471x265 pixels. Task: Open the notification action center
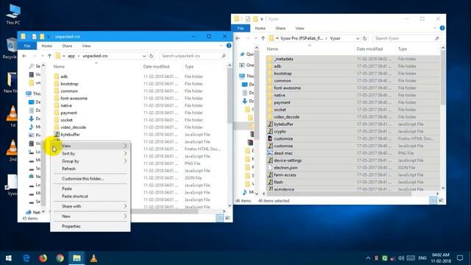pos(460,258)
